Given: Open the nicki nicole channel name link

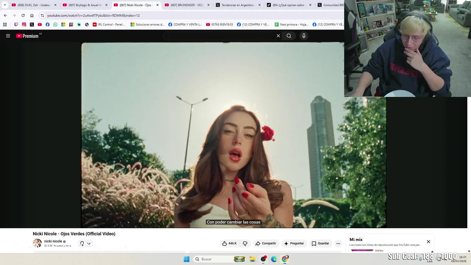Looking at the screenshot, I should [x=53, y=241].
